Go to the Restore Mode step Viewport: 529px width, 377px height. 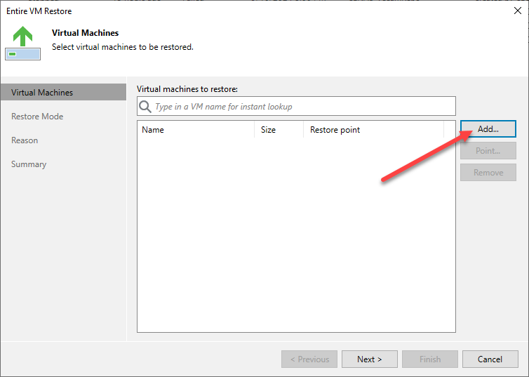pyautogui.click(x=37, y=117)
